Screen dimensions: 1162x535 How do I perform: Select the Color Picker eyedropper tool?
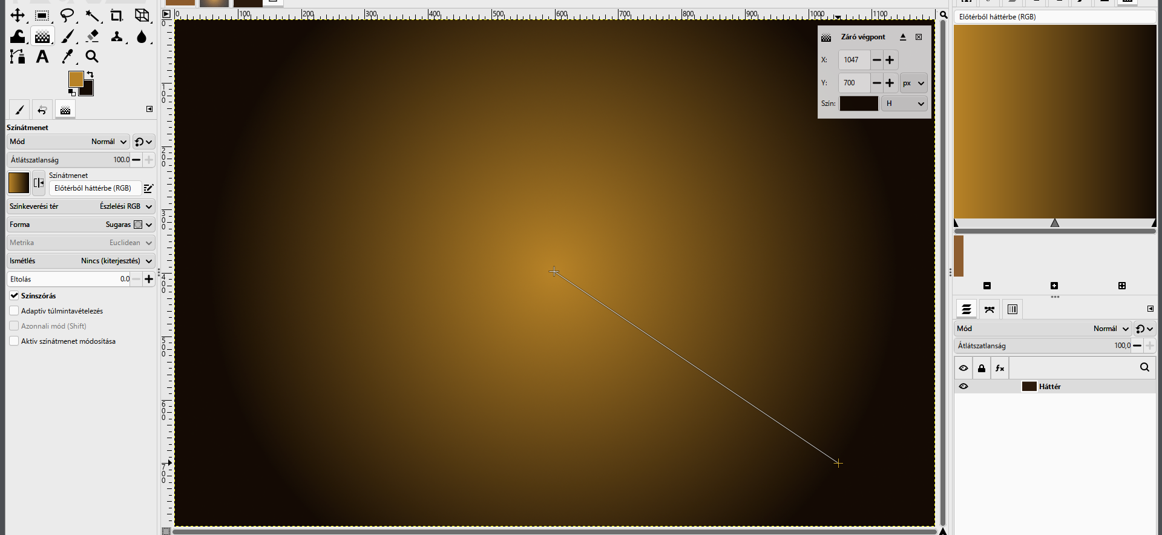(x=67, y=57)
